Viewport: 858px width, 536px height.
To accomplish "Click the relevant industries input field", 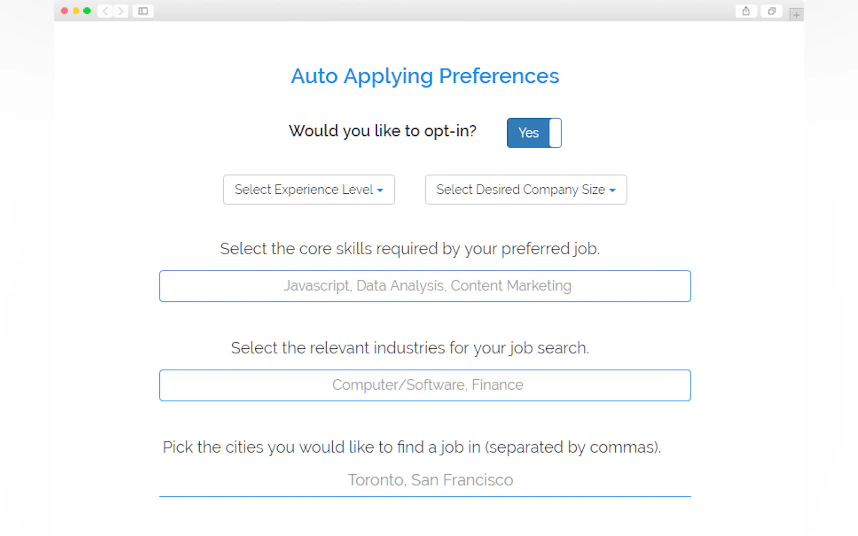I will point(425,385).
